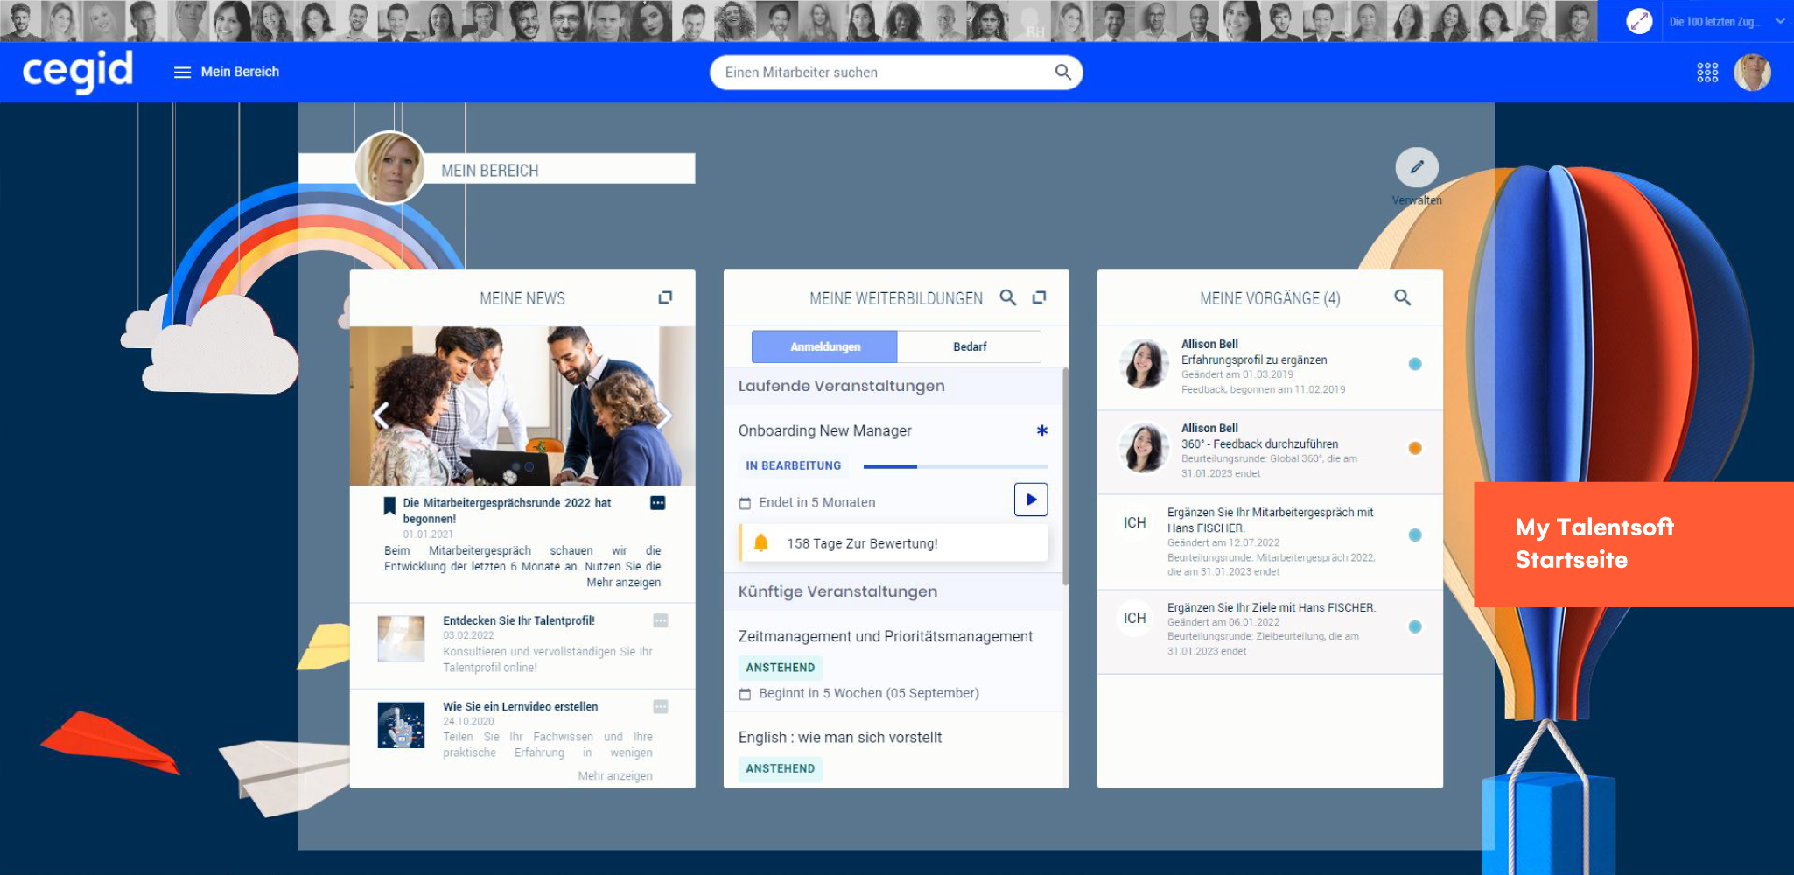Show the previous news slide
Image resolution: width=1794 pixels, height=875 pixels.
coord(381,416)
